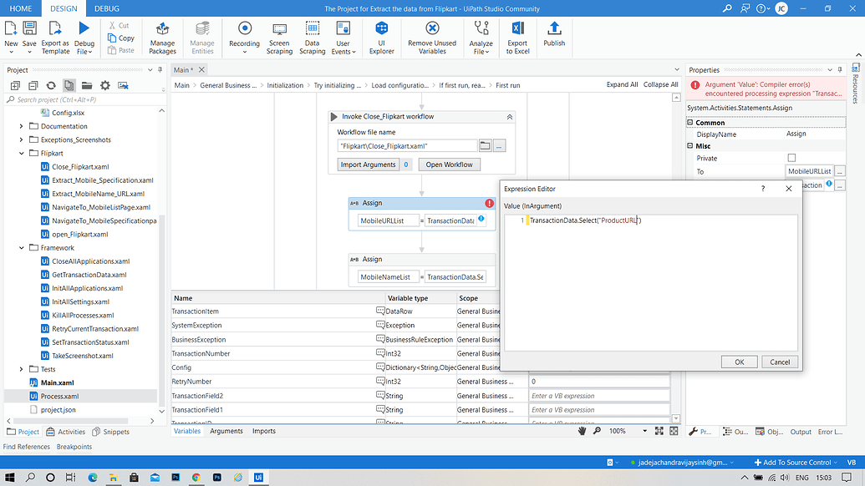This screenshot has width=865, height=486.
Task: Expand the Documentation folder
Action: coord(22,126)
